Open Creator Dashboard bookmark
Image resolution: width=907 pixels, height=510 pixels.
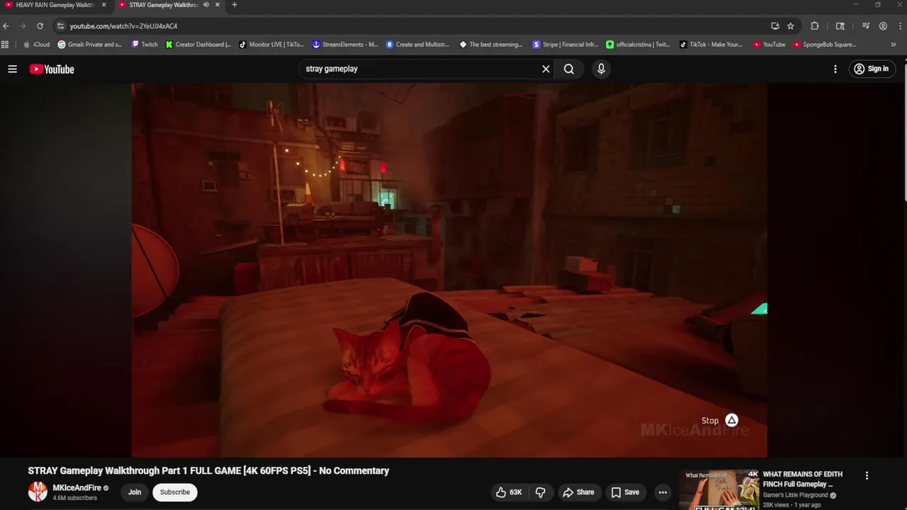point(198,45)
